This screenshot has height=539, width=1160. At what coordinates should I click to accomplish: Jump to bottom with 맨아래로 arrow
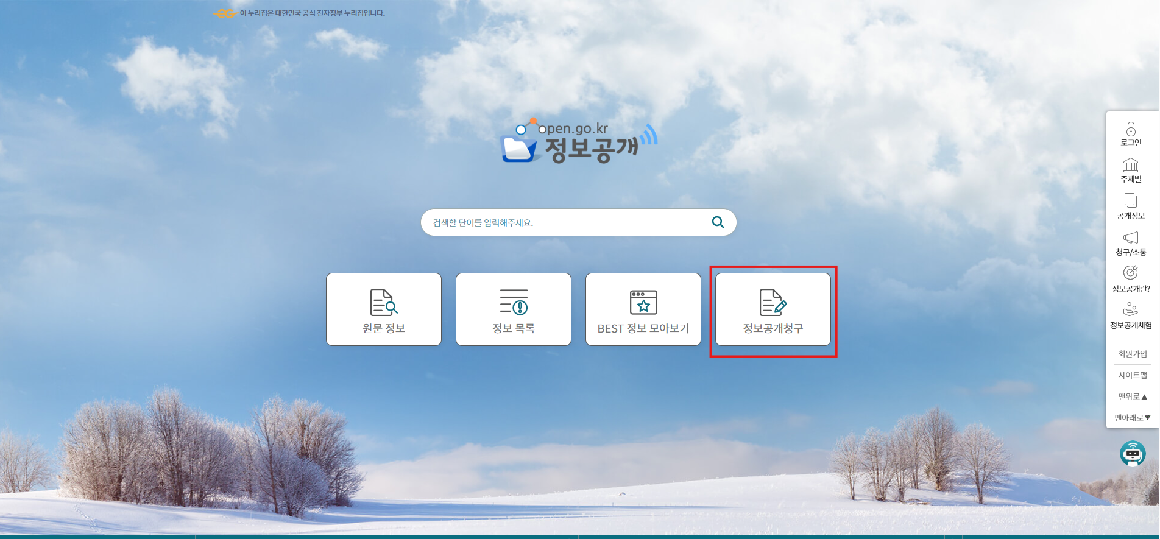point(1132,418)
